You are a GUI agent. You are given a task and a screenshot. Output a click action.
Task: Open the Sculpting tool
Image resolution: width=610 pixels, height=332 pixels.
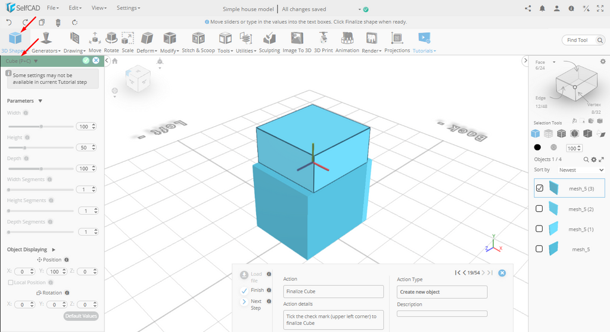click(x=269, y=42)
